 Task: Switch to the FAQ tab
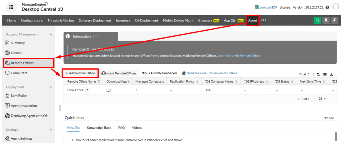click(x=122, y=127)
